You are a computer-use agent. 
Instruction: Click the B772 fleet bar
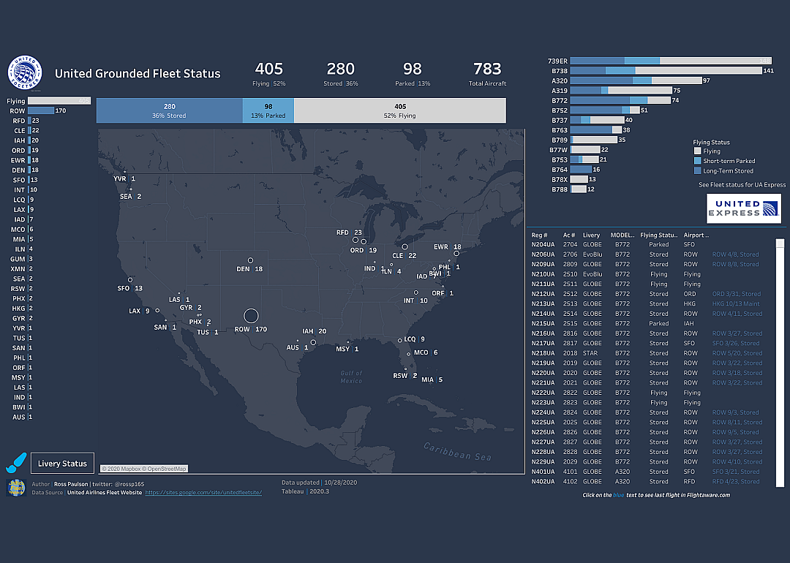pos(620,100)
